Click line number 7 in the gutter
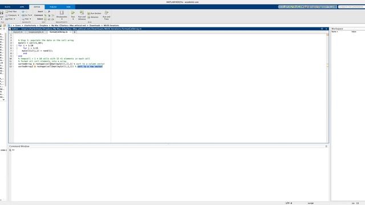The width and height of the screenshot is (365, 205). pos(11,51)
